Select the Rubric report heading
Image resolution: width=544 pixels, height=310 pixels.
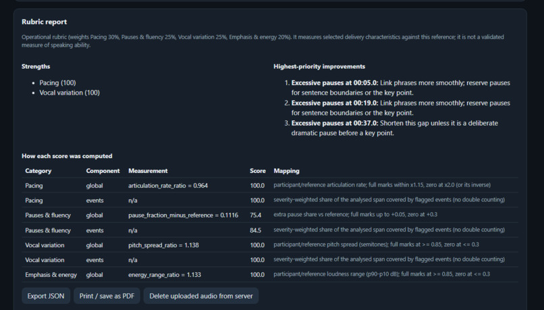pyautogui.click(x=44, y=22)
